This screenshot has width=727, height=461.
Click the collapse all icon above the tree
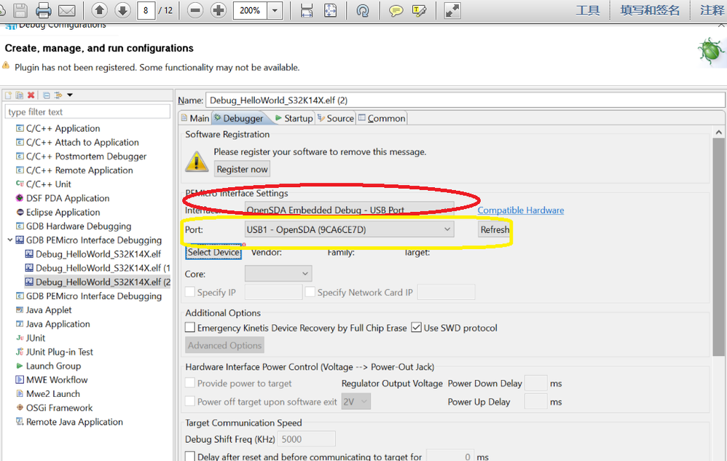[47, 95]
